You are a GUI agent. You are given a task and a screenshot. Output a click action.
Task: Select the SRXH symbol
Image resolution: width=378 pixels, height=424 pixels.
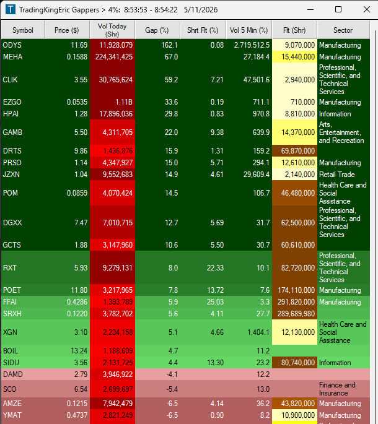coord(12,313)
